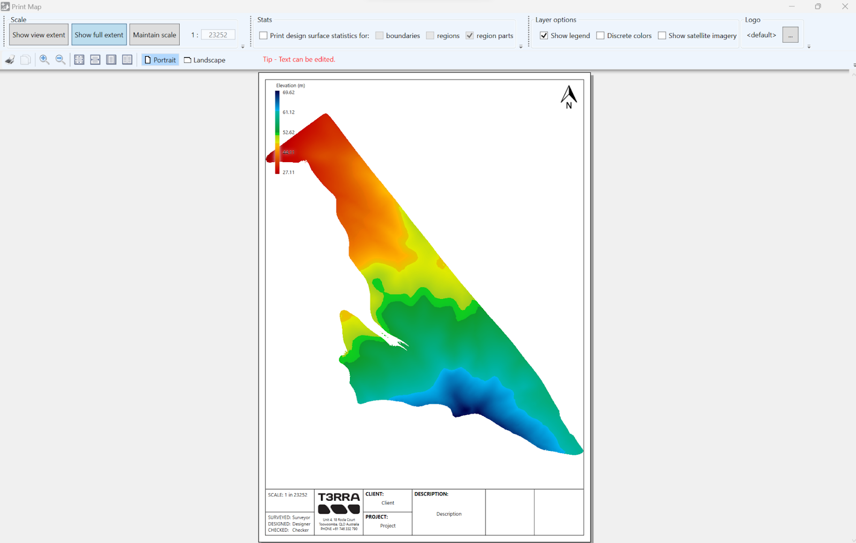Choose two-page view icon
This screenshot has height=543, width=856.
coord(127,60)
